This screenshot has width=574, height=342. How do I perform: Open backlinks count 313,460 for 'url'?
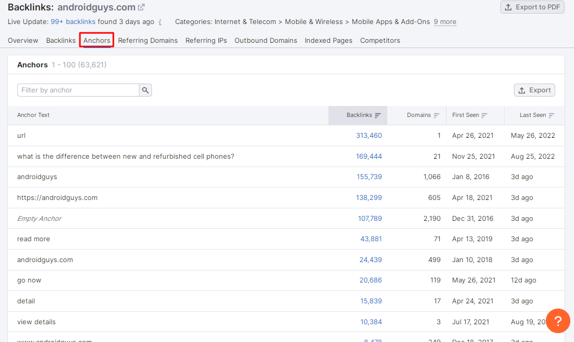tap(369, 136)
